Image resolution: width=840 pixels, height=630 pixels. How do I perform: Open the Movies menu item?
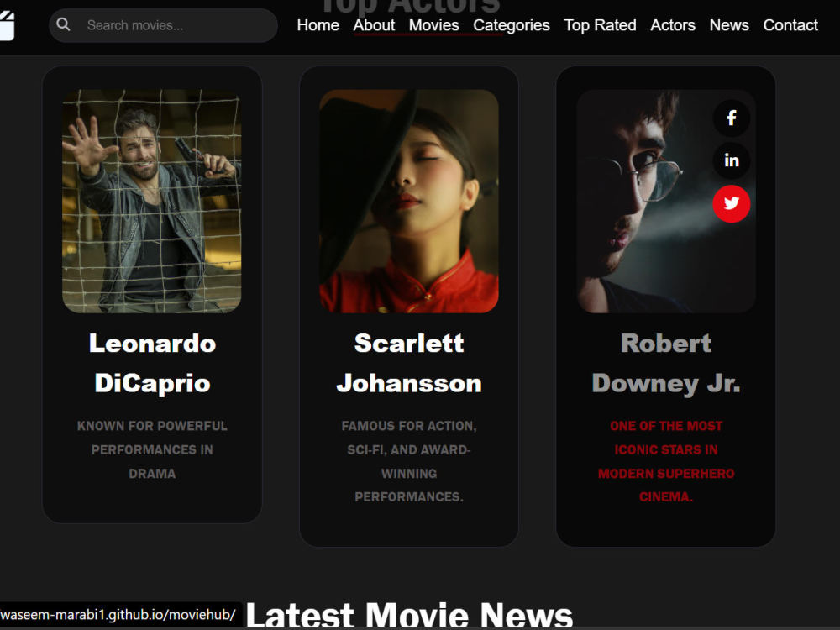tap(433, 25)
